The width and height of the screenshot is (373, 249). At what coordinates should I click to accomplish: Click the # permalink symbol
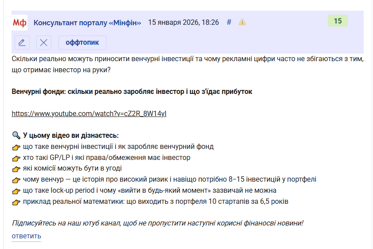(x=229, y=22)
